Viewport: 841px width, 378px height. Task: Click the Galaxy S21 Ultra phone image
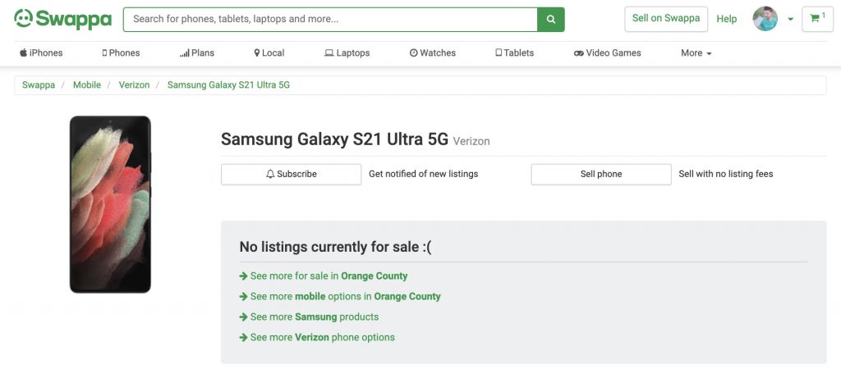(x=110, y=204)
